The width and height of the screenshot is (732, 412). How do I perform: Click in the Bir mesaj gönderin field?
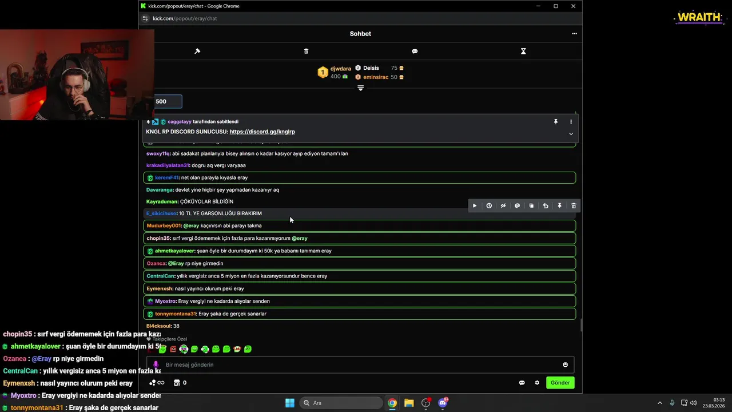(360, 365)
